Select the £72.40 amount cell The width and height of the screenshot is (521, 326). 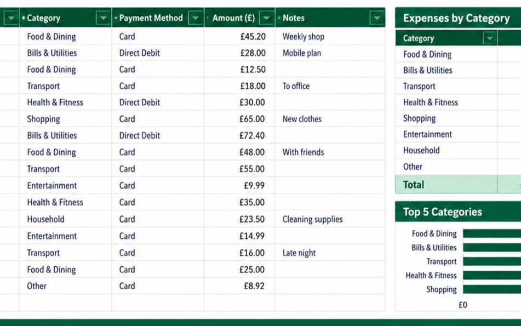[x=239, y=135]
